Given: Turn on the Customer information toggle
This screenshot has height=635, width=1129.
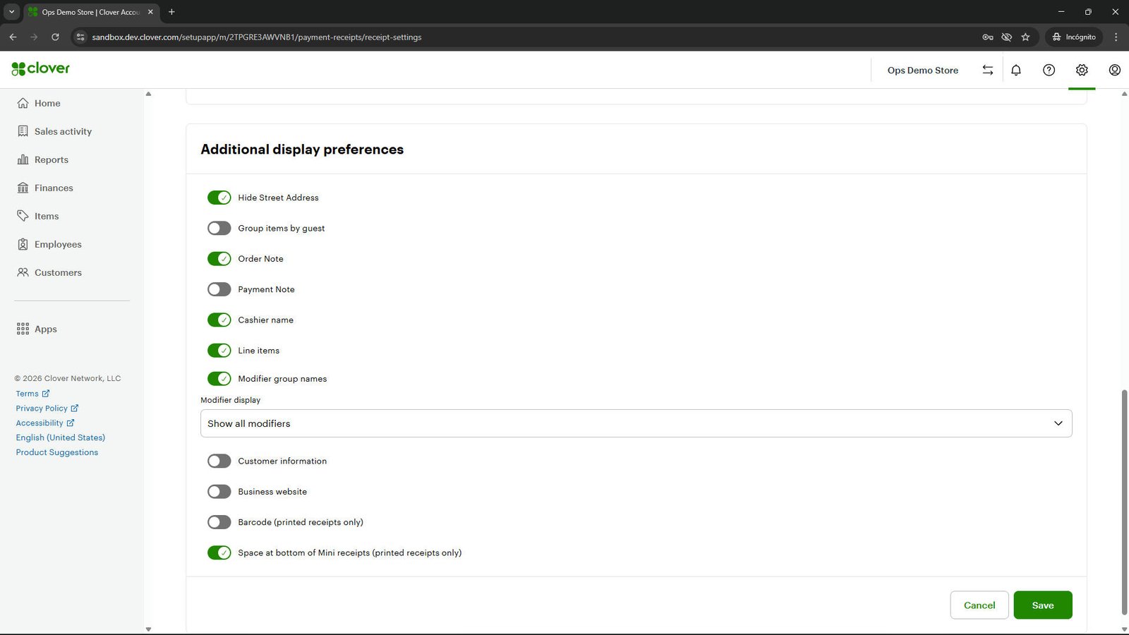Looking at the screenshot, I should [x=219, y=461].
